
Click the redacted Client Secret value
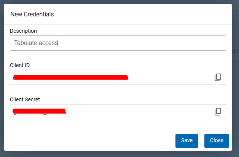coord(39,112)
